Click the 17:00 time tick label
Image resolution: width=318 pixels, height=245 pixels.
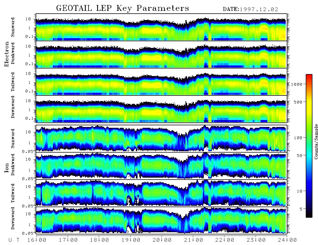click(68, 240)
